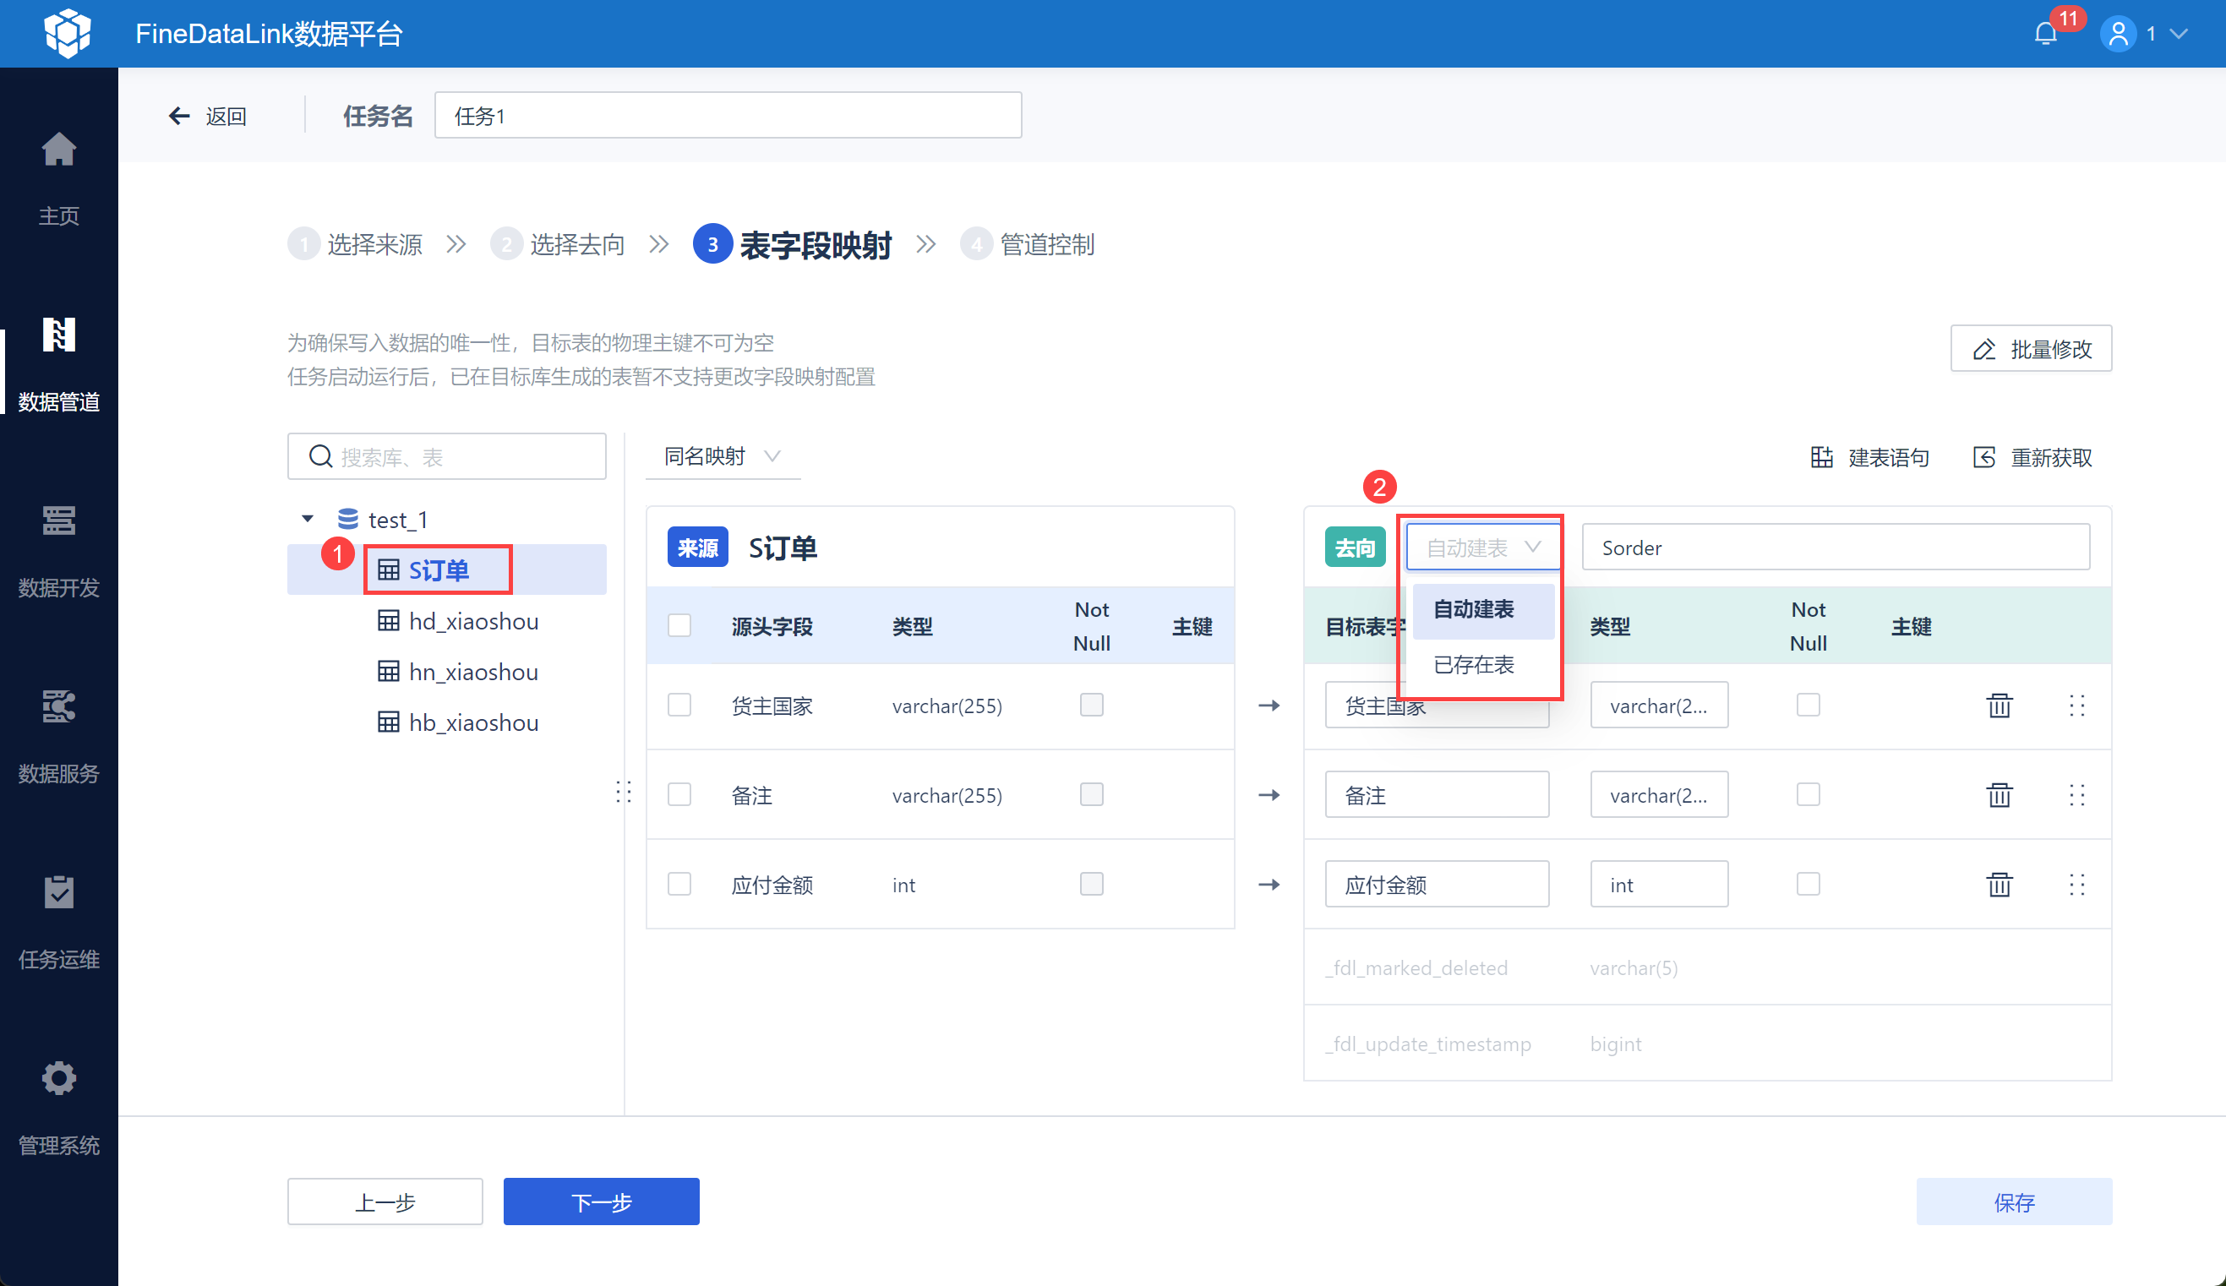Image resolution: width=2226 pixels, height=1286 pixels.
Task: Click the 重新获取 refresh icon
Action: pyautogui.click(x=1984, y=457)
